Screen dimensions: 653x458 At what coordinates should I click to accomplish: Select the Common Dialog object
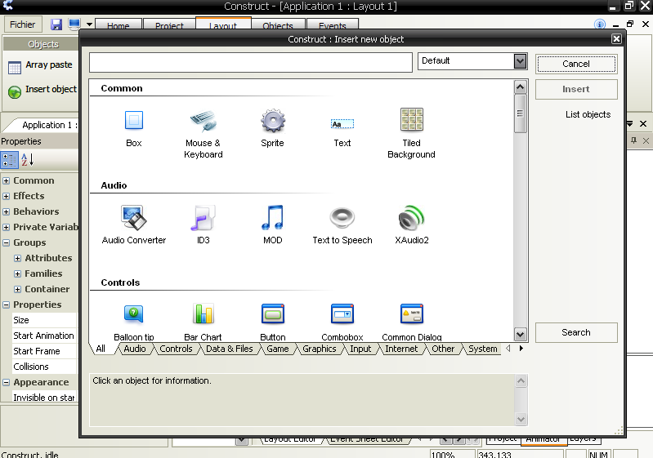411,314
